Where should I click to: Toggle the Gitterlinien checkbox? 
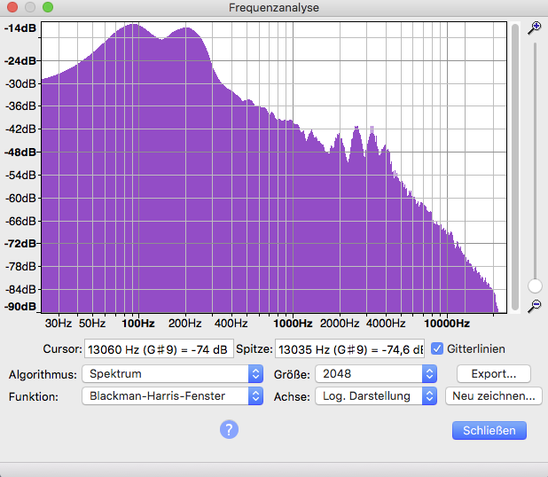(x=437, y=348)
